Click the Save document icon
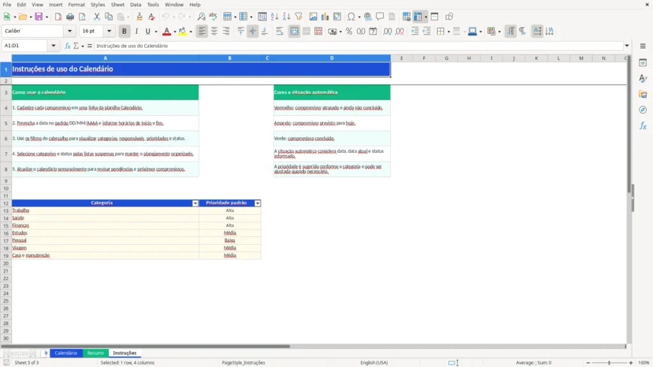Viewport: 653px width, 367px height. pos(38,17)
